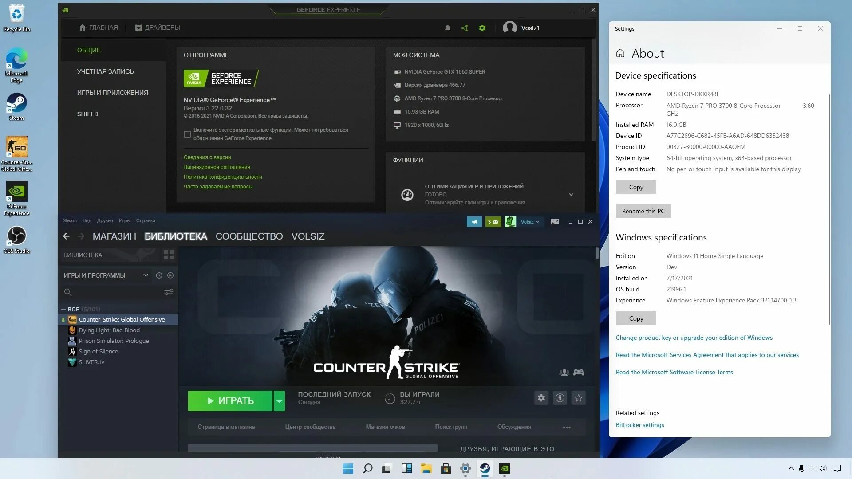This screenshot has width=852, height=479.
Task: Open Steam game settings gear icon
Action: point(541,398)
